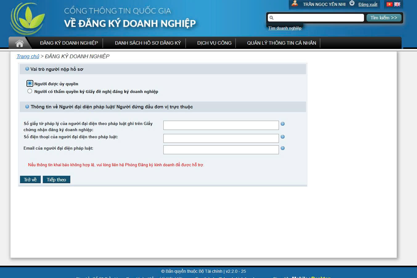Click help icon beside email field
Screen dimensions: 417x278
[x=283, y=148]
